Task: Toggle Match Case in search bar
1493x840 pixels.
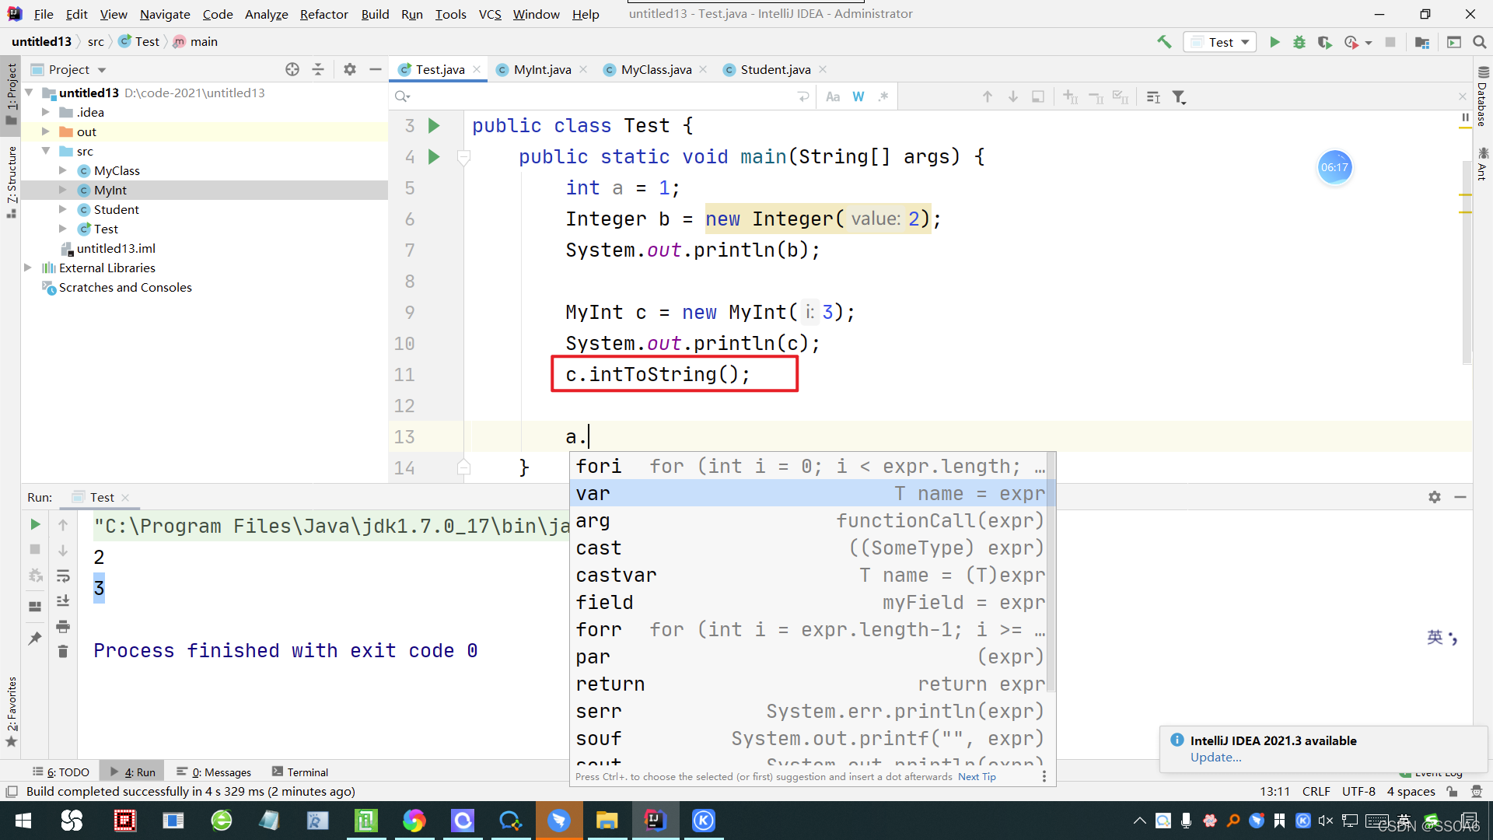Action: point(833,96)
